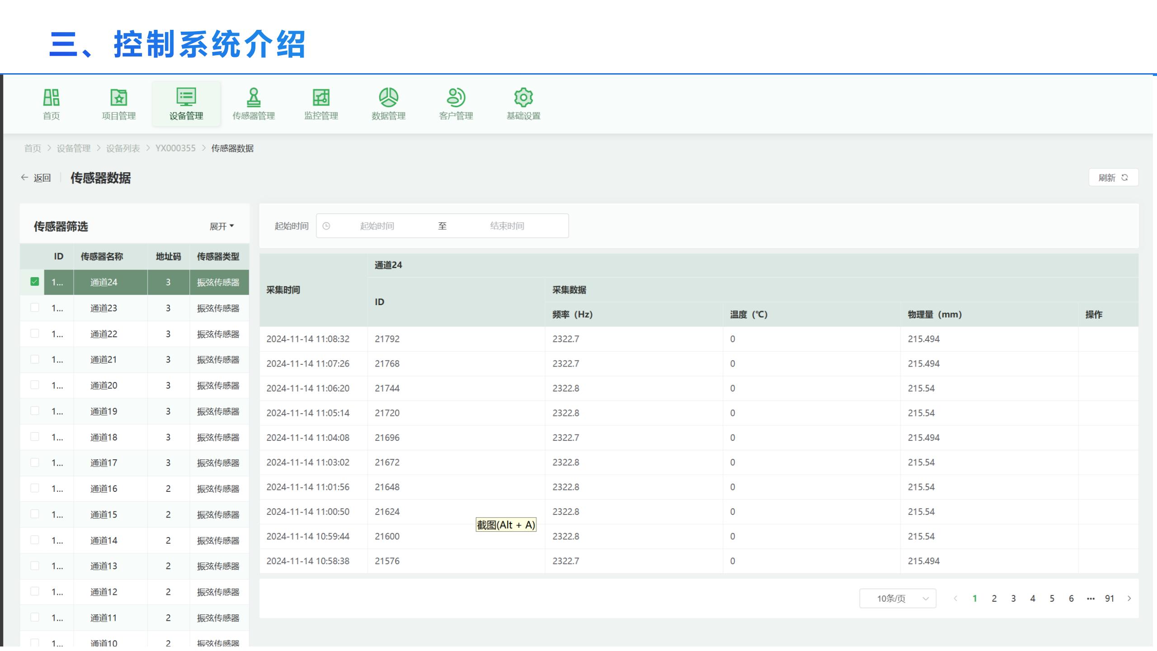
Task: Jump to last page 91
Action: click(1110, 599)
